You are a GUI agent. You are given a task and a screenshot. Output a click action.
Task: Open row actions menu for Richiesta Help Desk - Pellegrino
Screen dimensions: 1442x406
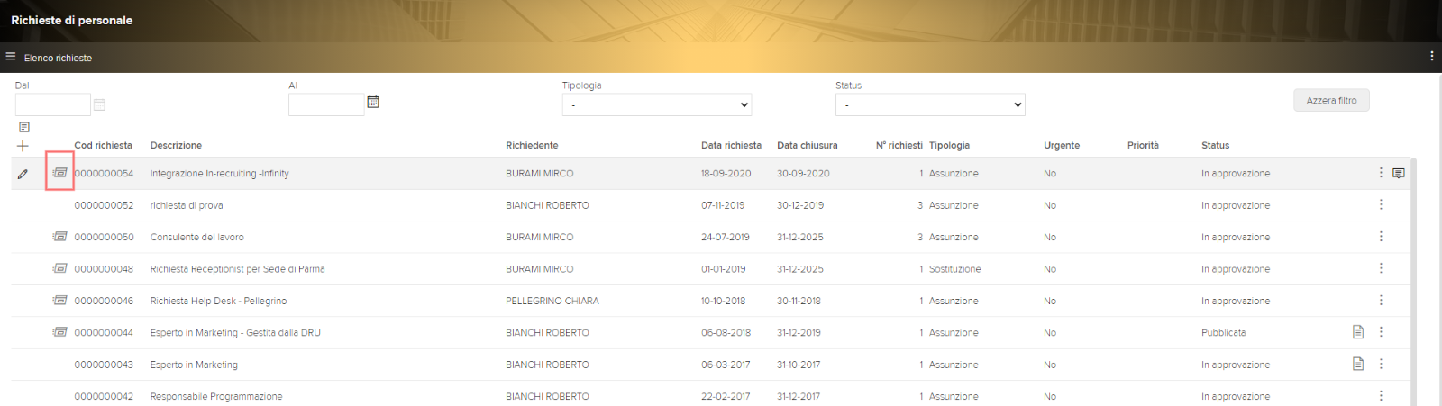pyautogui.click(x=1381, y=300)
